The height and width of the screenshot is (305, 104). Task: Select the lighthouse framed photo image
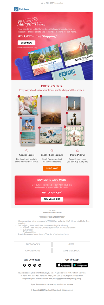coord(74,103)
